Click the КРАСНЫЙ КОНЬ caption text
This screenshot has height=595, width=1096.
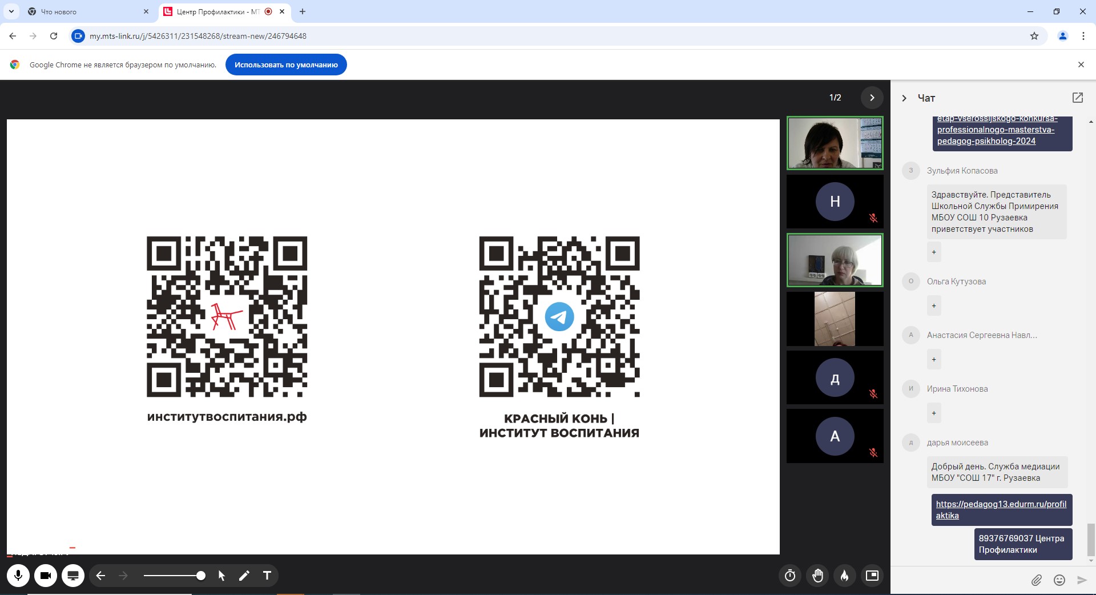[559, 426]
